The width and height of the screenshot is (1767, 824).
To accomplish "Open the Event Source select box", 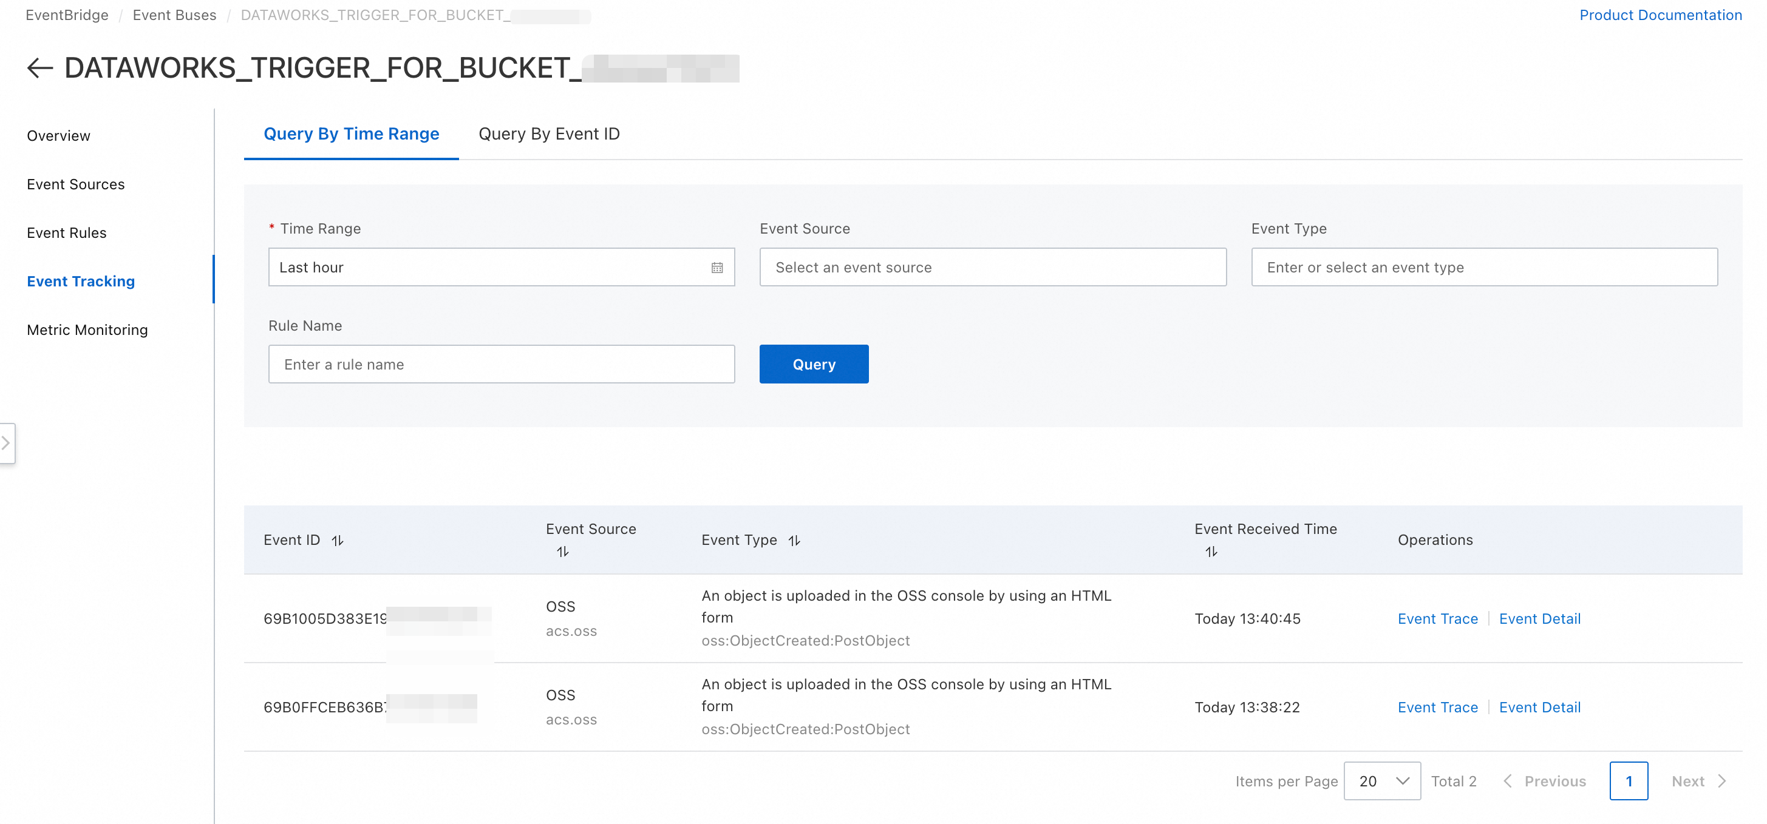I will click(992, 268).
